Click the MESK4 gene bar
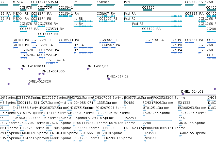This screenshot has height=142, width=216. click(x=16, y=5)
